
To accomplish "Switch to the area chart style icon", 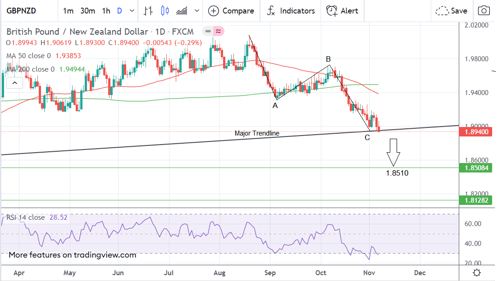I will tap(182, 11).
